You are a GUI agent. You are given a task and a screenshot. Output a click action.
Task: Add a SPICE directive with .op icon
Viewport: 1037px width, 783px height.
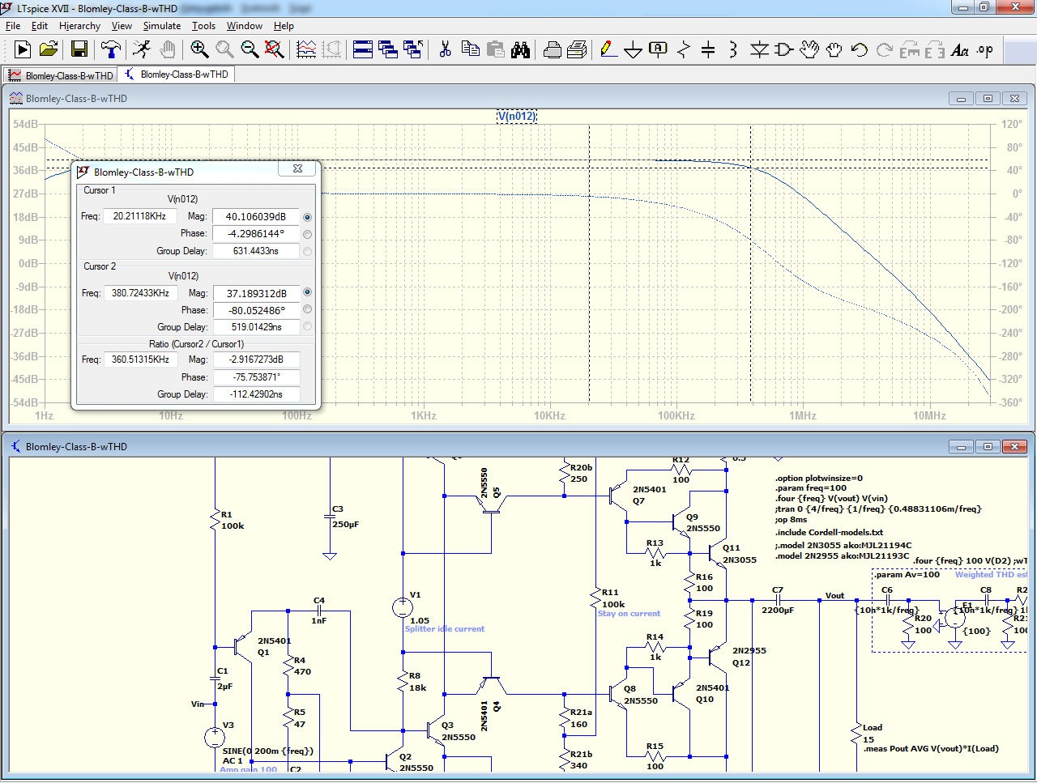(x=984, y=49)
